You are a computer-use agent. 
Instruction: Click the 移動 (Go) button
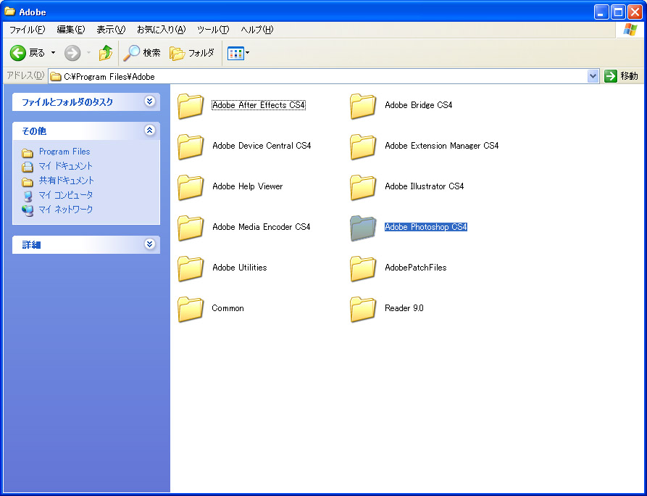click(621, 76)
